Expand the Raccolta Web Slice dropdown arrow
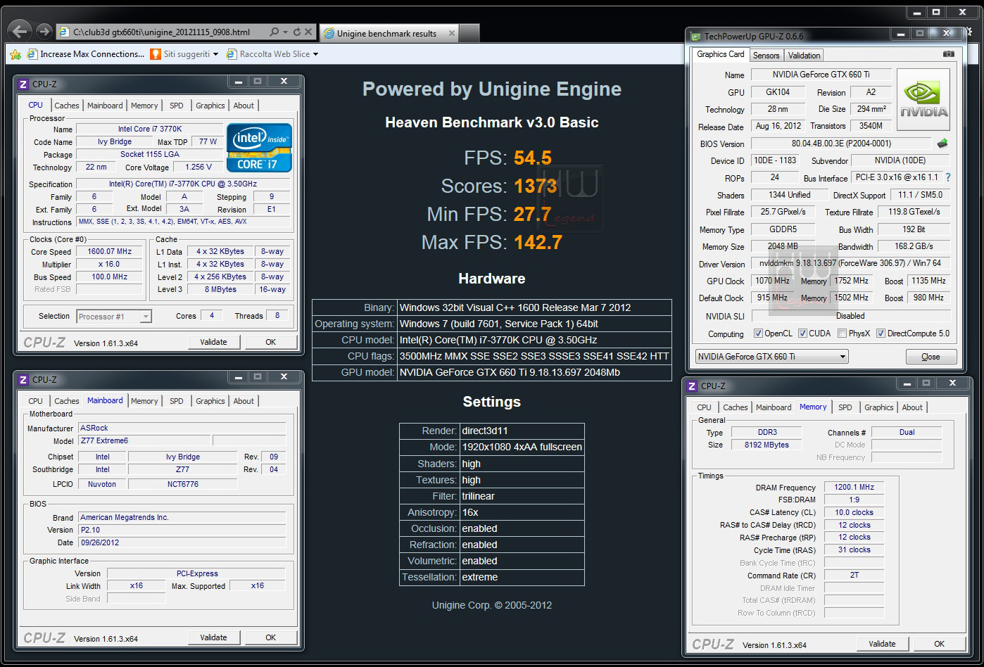Image resolution: width=984 pixels, height=667 pixels. (315, 54)
